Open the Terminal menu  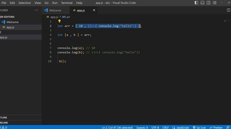[67, 3]
